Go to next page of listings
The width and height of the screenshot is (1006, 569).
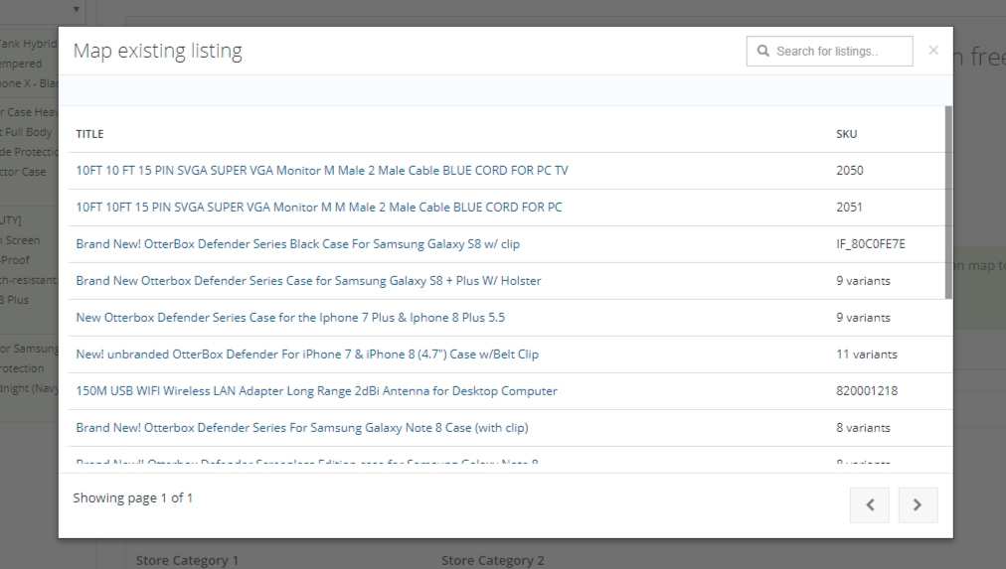[x=918, y=504]
